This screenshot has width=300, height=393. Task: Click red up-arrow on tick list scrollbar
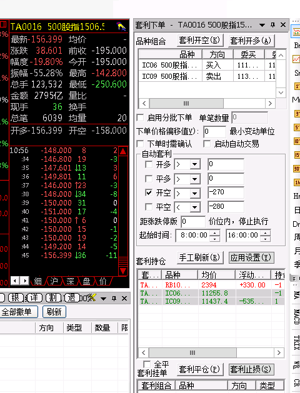tap(123, 152)
